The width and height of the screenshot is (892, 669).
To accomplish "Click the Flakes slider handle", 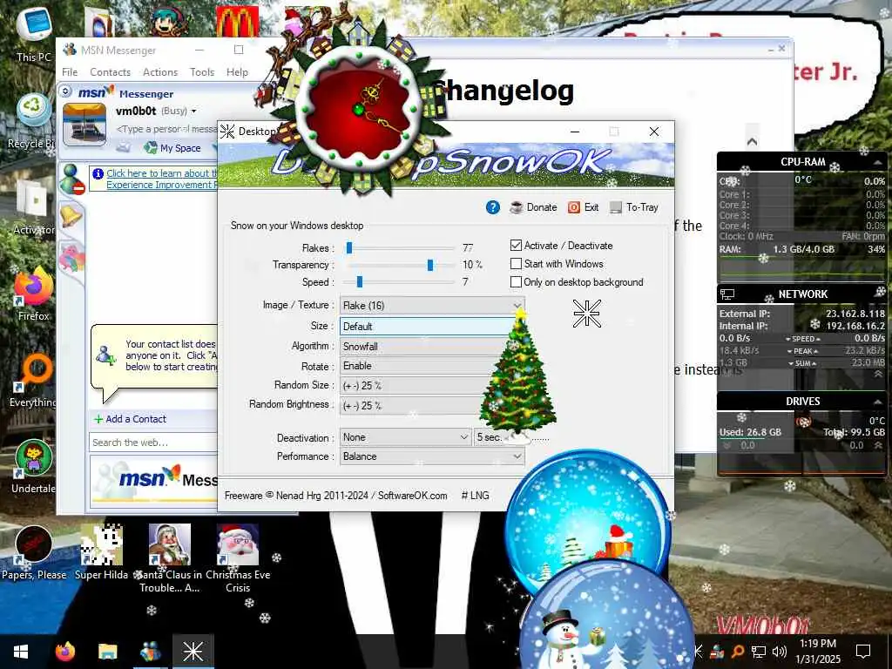I will (x=349, y=248).
